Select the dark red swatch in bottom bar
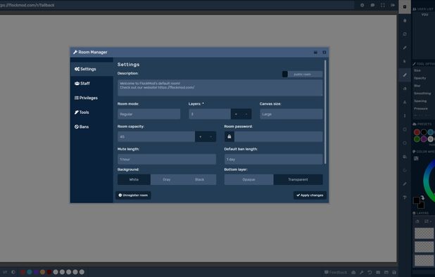This screenshot has height=277, width=435. (x=49, y=272)
